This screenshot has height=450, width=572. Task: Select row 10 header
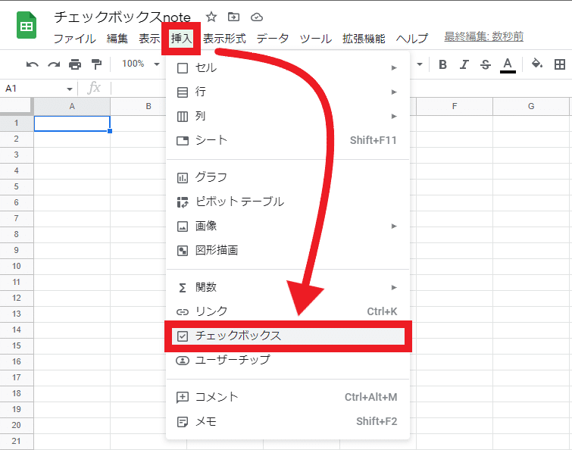17,266
